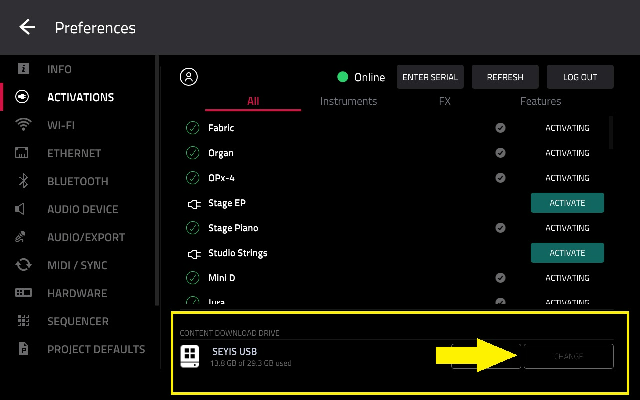This screenshot has height=400, width=640.
Task: Click the LOG OUT button
Action: click(x=580, y=77)
